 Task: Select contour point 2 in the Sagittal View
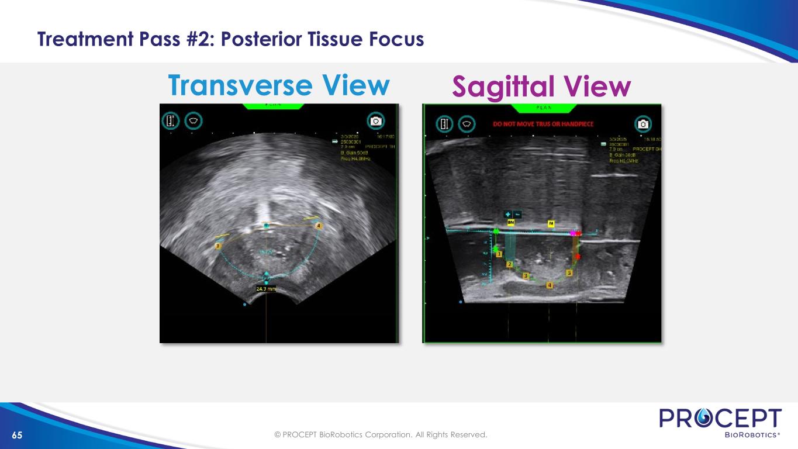(x=510, y=265)
